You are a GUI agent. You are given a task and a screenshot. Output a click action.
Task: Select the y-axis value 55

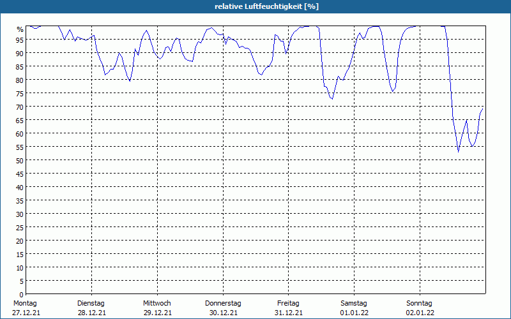point(20,147)
